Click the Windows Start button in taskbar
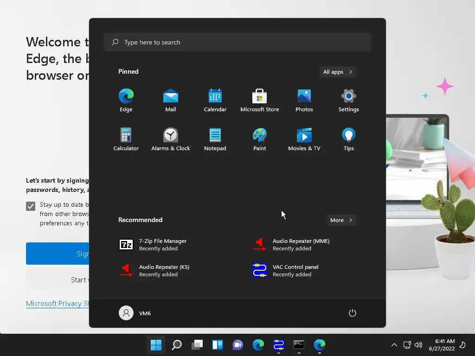 point(156,345)
